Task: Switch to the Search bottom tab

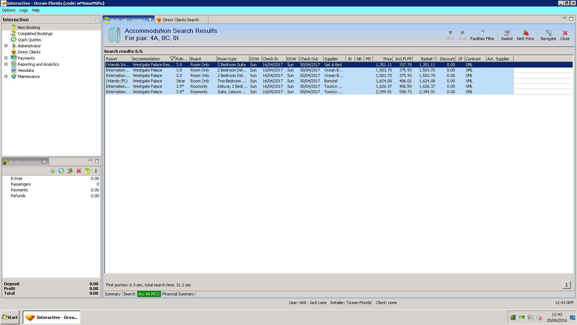Action: point(129,294)
